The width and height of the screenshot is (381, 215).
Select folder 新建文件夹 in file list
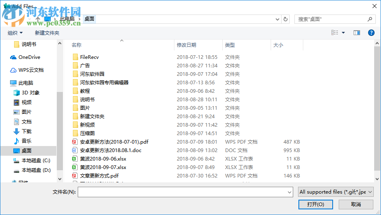pyautogui.click(x=92, y=117)
